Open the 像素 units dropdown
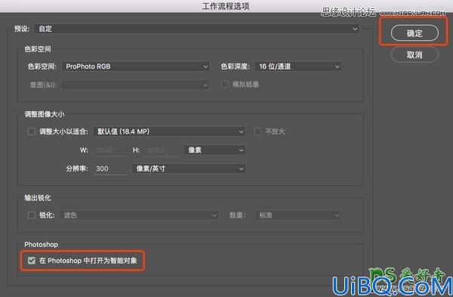 (x=214, y=150)
